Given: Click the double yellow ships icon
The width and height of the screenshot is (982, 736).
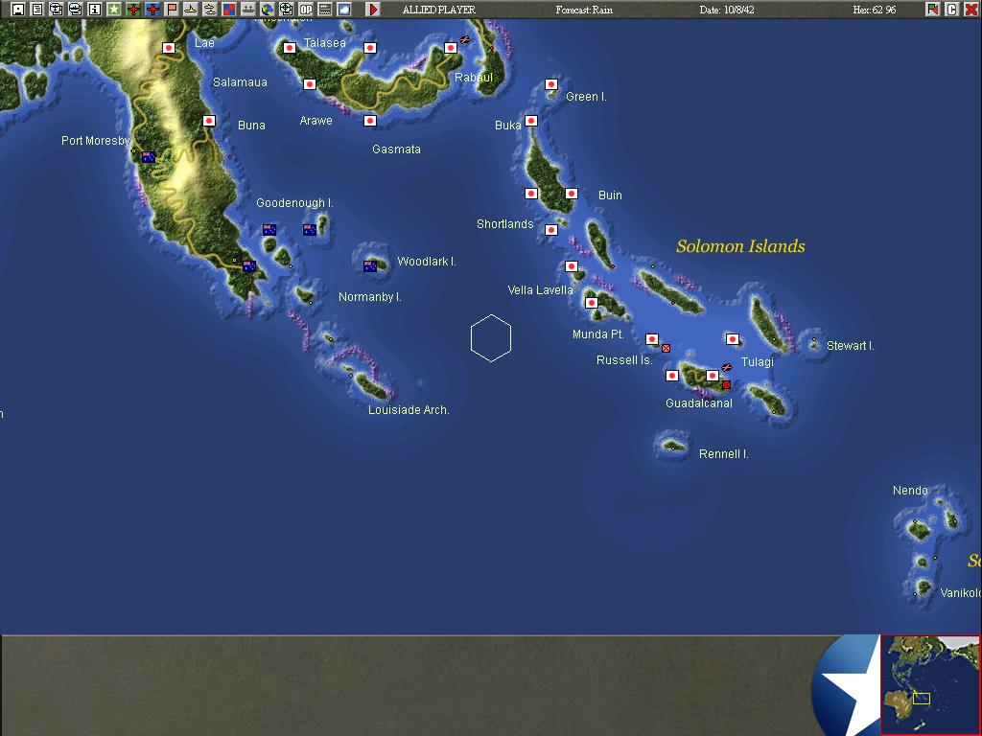Looking at the screenshot, I should (210, 10).
